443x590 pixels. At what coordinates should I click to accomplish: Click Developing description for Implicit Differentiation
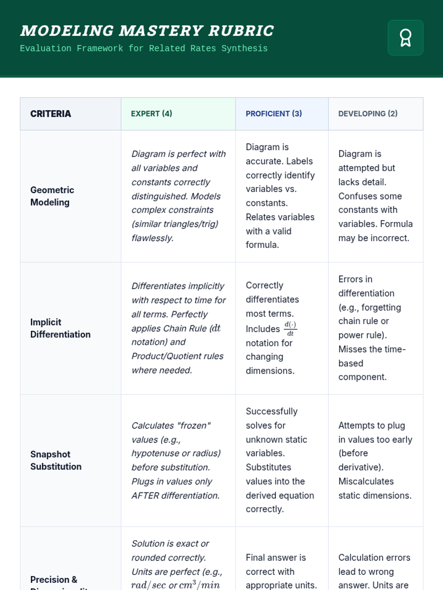click(x=371, y=328)
